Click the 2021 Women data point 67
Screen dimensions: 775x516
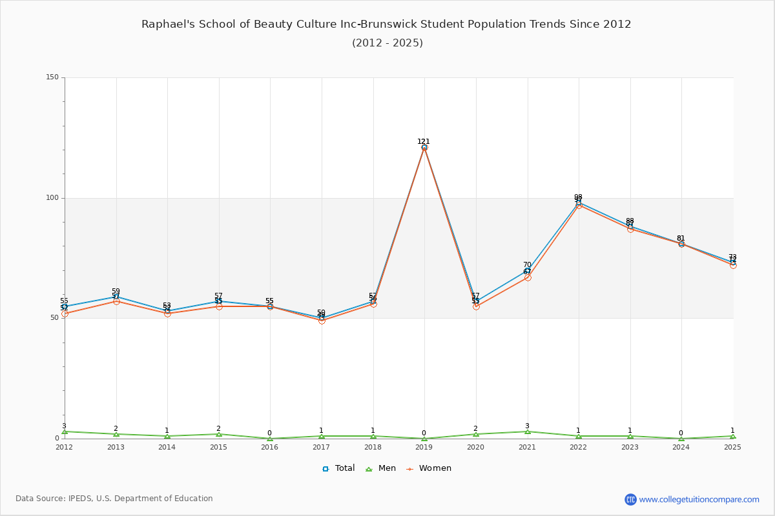(528, 277)
